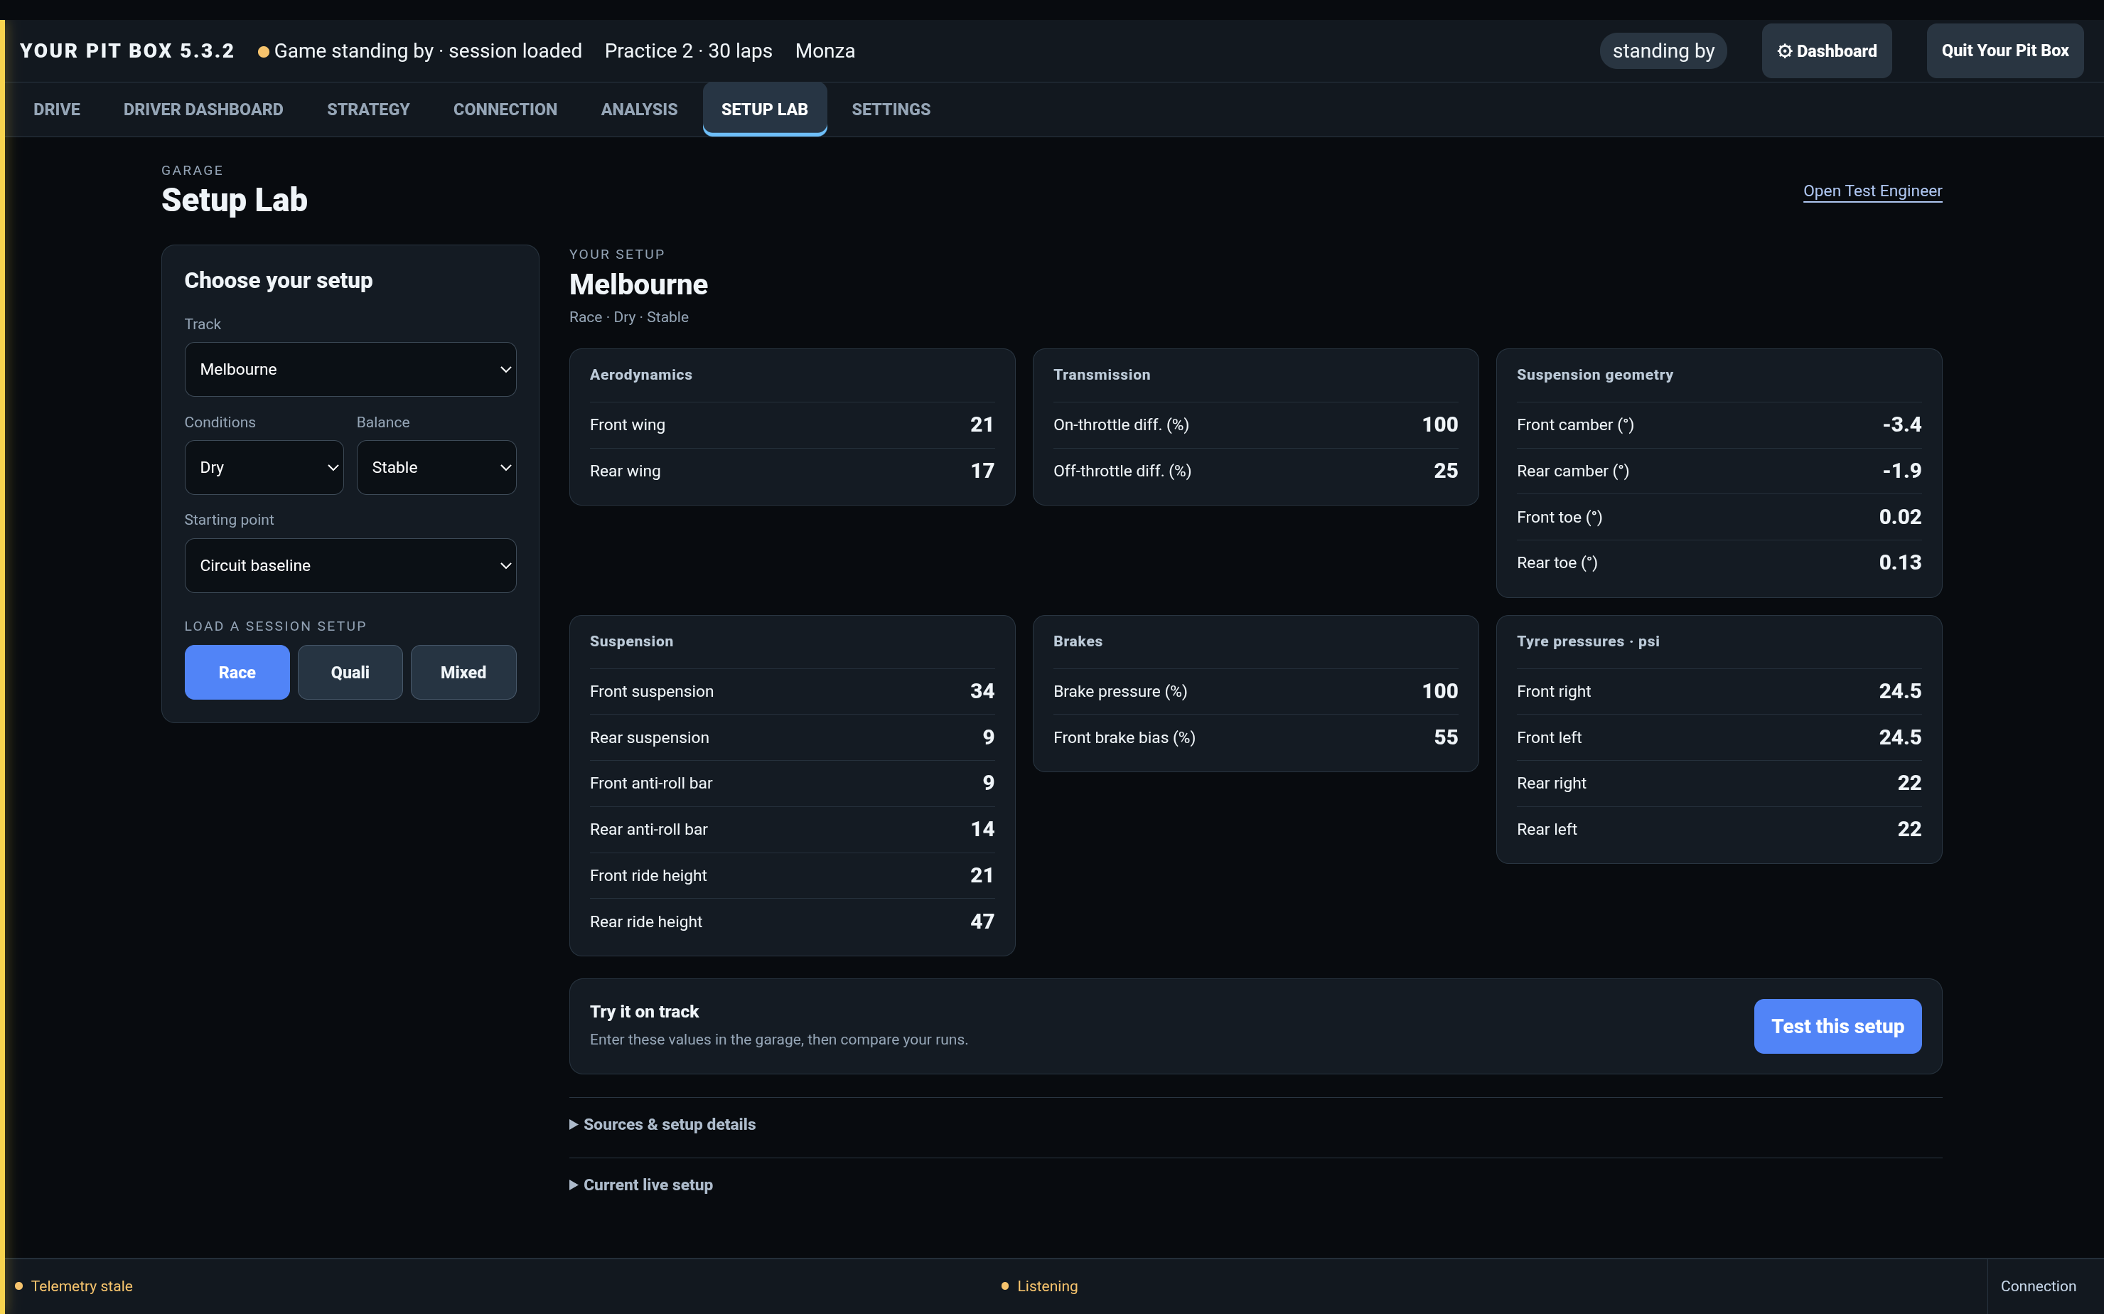The image size is (2104, 1314).
Task: Click the Listening status indicator
Action: coord(1039,1286)
